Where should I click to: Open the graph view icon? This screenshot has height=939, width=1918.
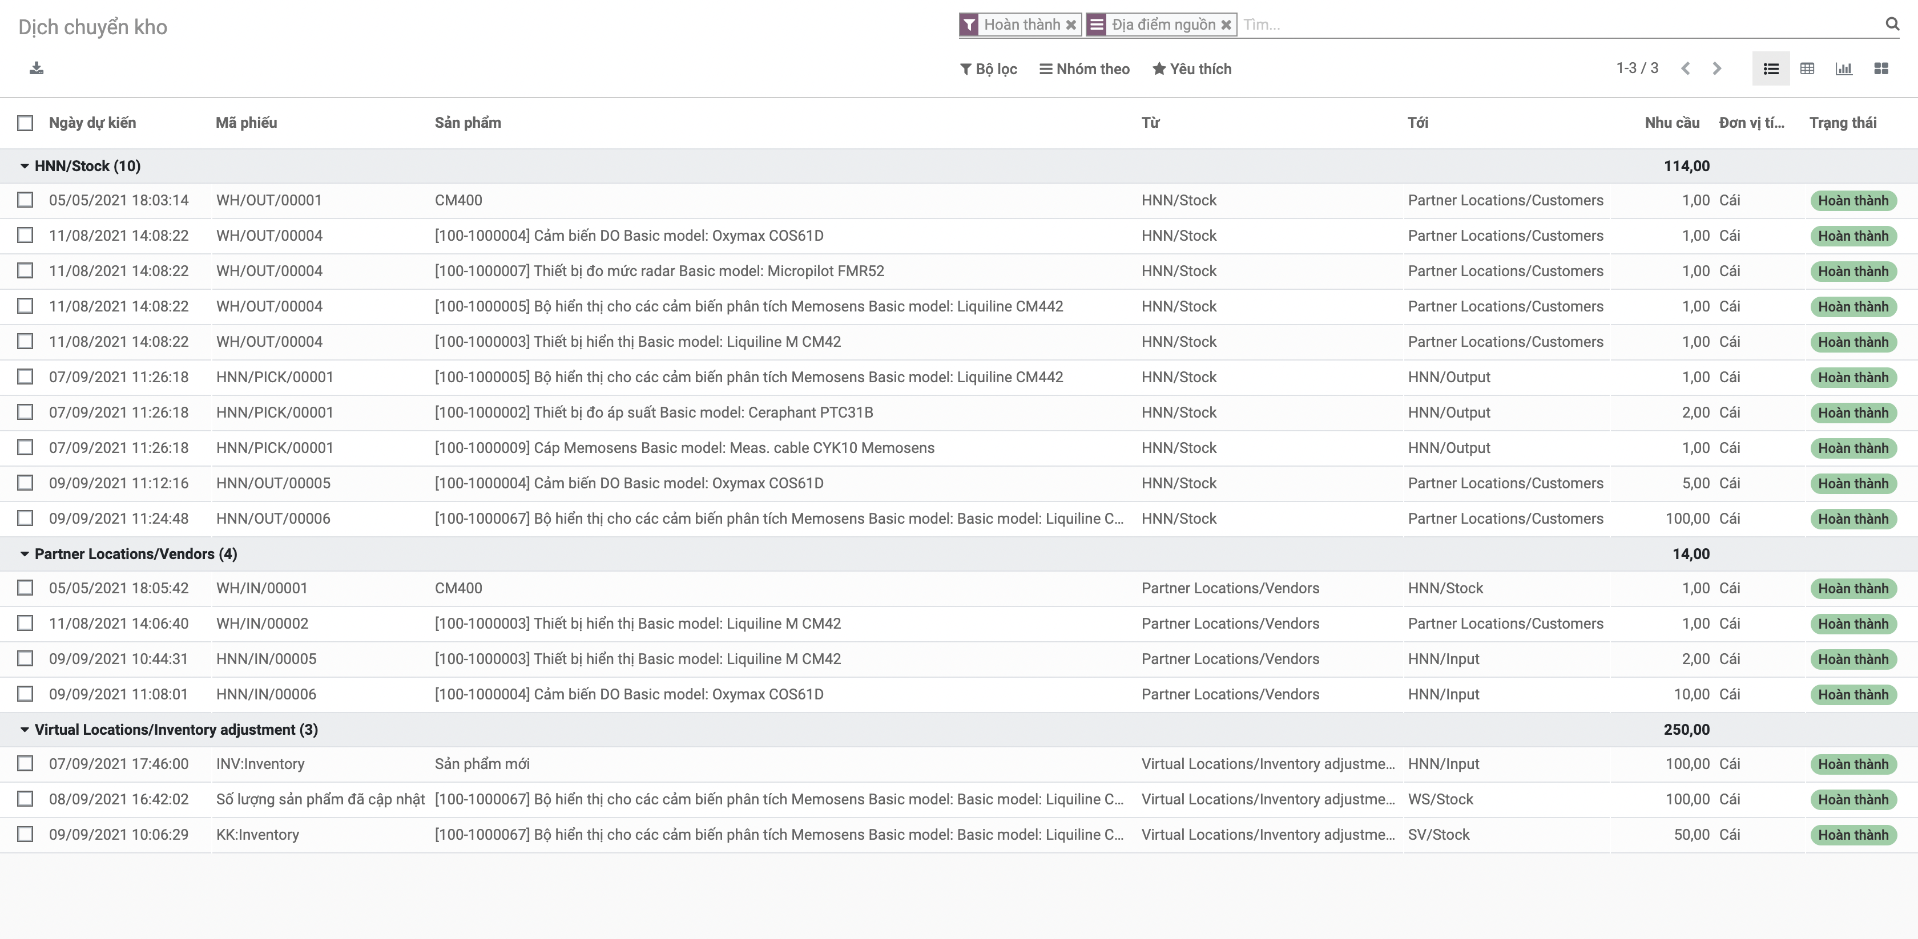click(x=1845, y=68)
